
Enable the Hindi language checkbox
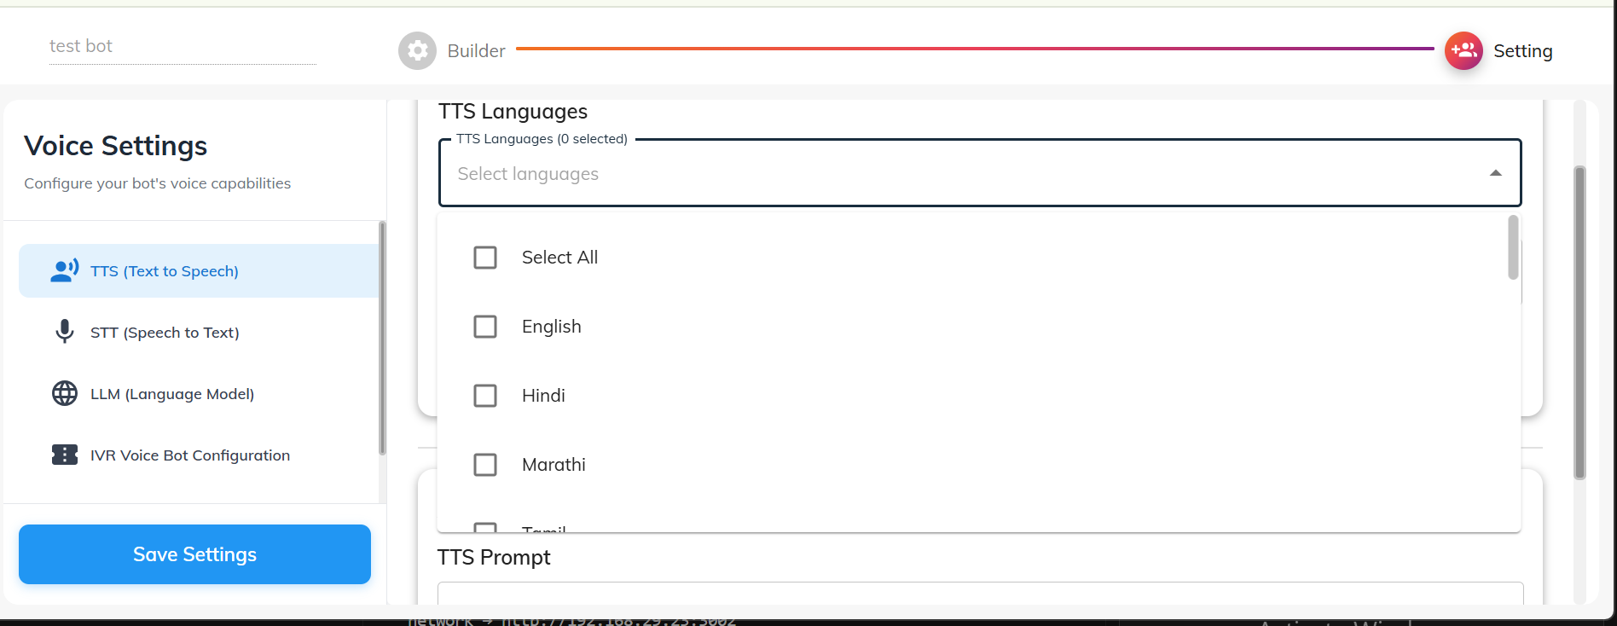click(485, 396)
